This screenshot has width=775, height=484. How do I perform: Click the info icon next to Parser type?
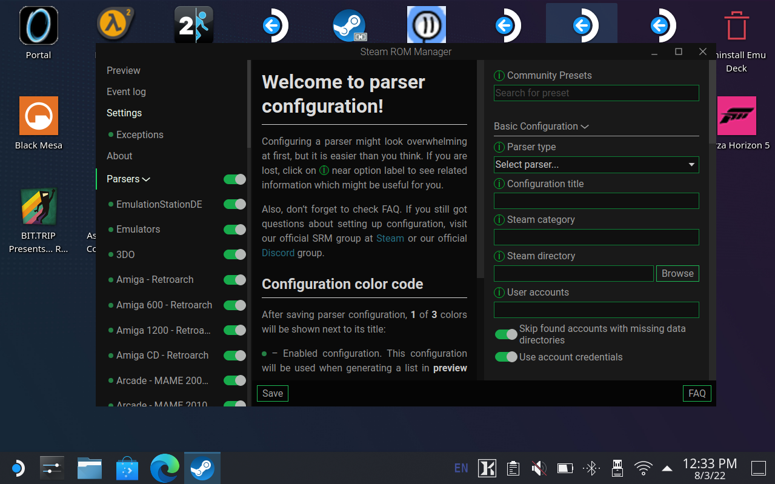[499, 147]
